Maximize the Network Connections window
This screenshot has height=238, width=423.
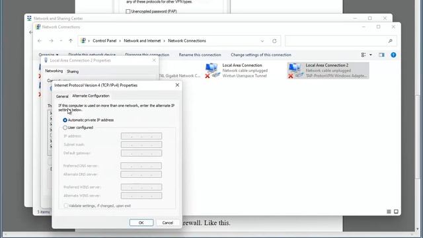[x=379, y=26]
